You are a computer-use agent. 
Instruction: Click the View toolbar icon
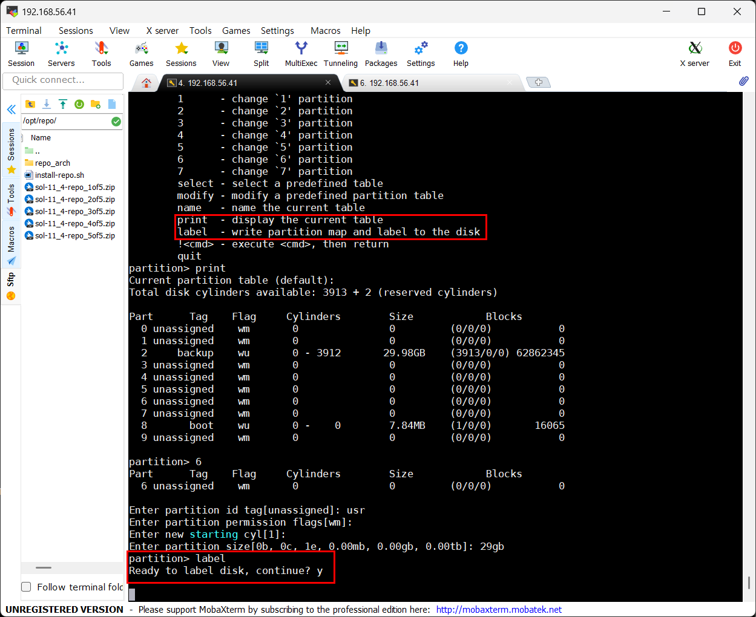coord(221,54)
